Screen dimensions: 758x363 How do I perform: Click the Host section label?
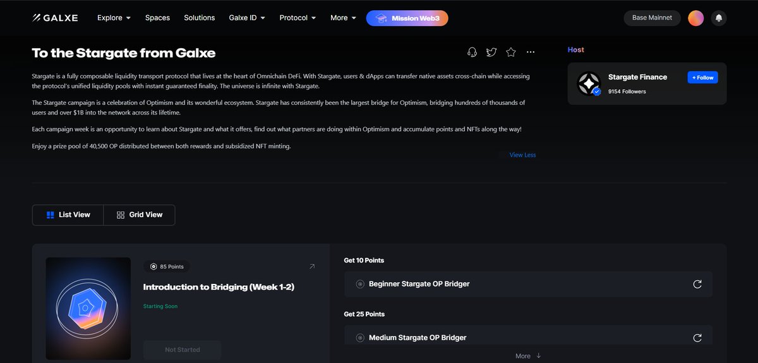575,50
